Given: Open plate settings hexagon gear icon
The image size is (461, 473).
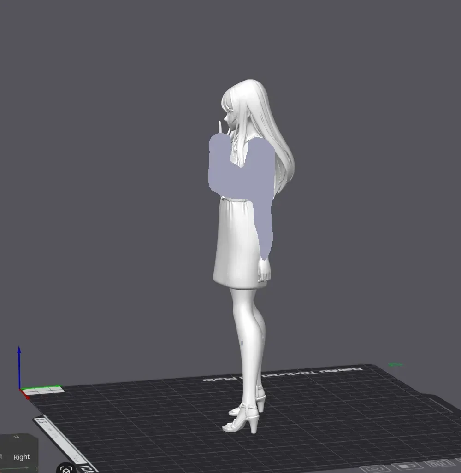Looking at the screenshot, I should 374,469.
